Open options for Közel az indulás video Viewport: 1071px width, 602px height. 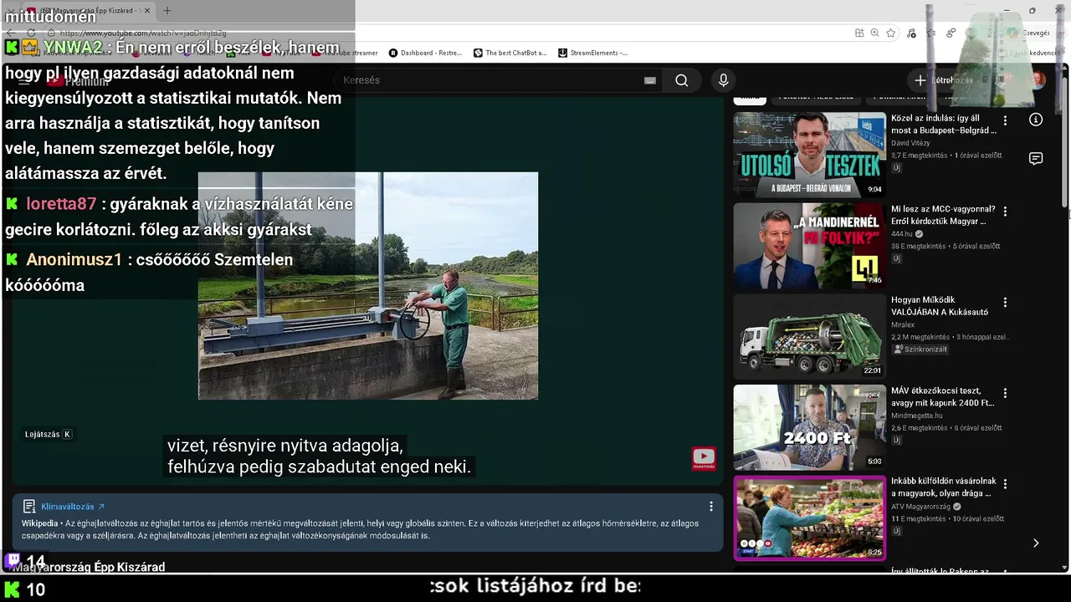[1006, 120]
